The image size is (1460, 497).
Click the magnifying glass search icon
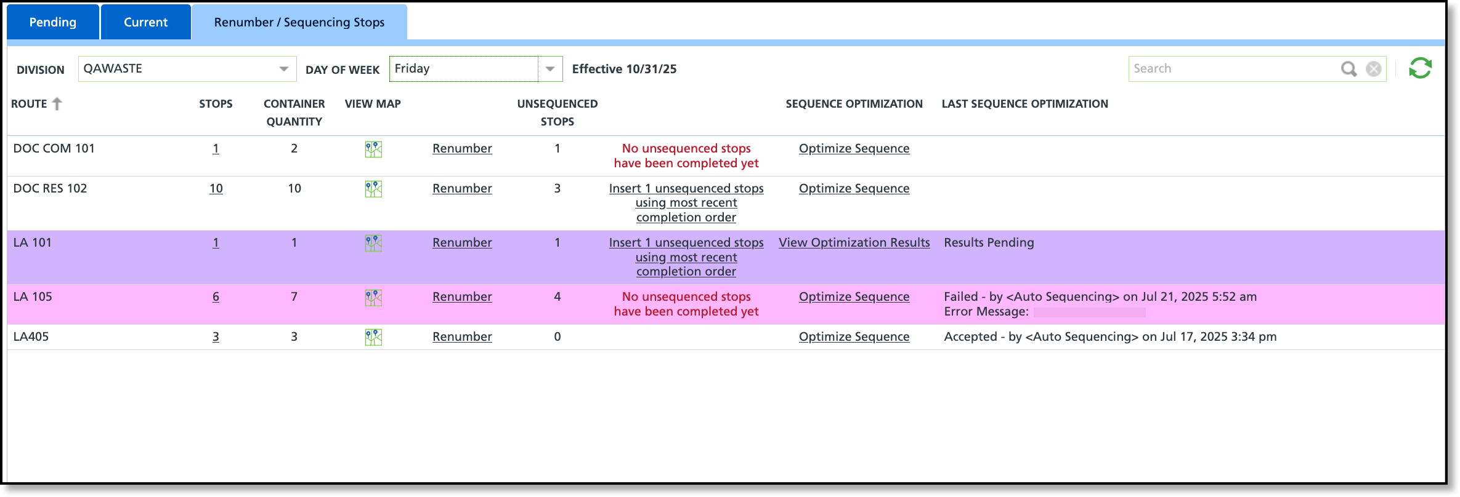1348,69
